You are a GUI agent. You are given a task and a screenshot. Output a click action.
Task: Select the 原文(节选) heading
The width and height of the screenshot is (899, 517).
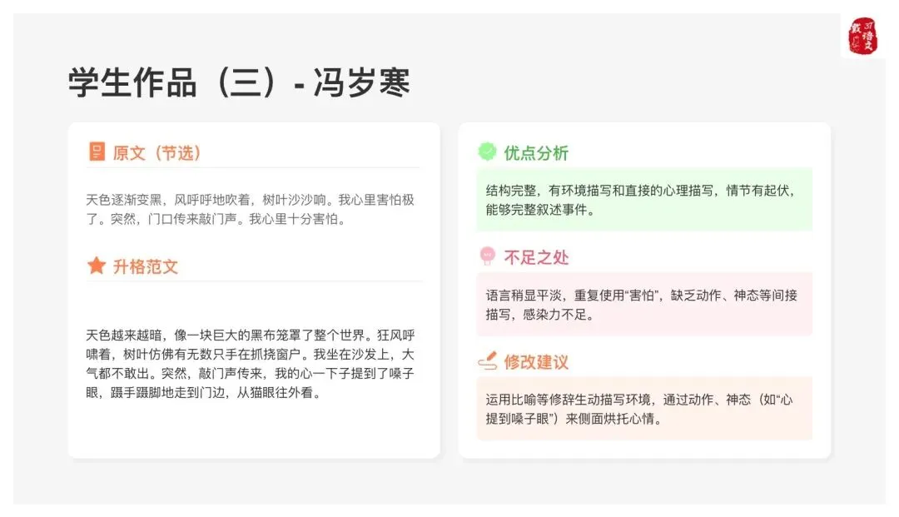click(x=156, y=153)
